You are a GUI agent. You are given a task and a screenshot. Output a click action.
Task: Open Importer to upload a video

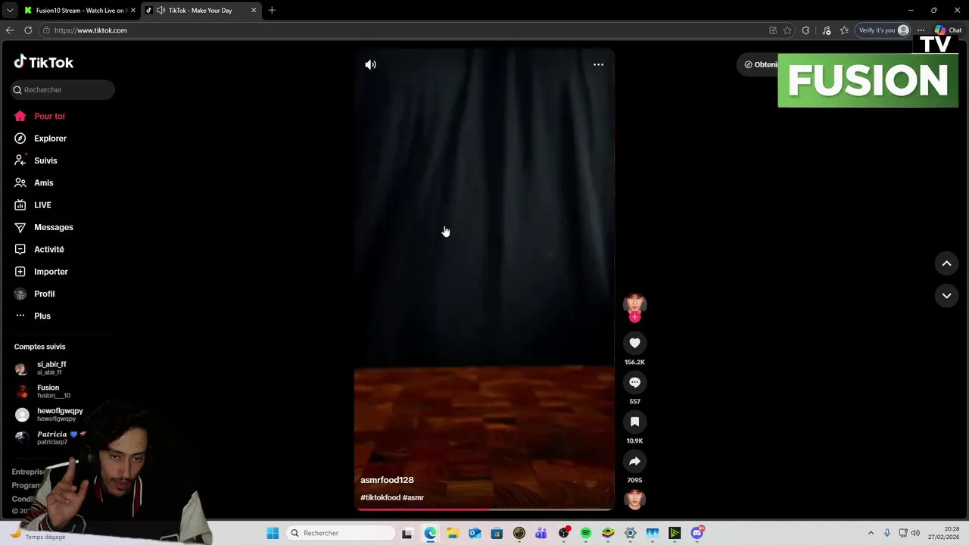[x=42, y=272]
